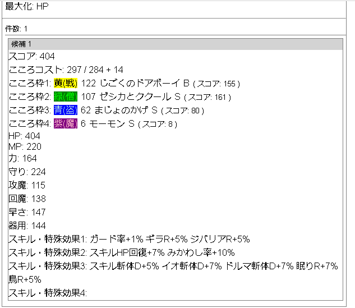Viewport: 355px width, 308px height.
Task: Click the '(スコア: 161)' value
Action: (208, 98)
